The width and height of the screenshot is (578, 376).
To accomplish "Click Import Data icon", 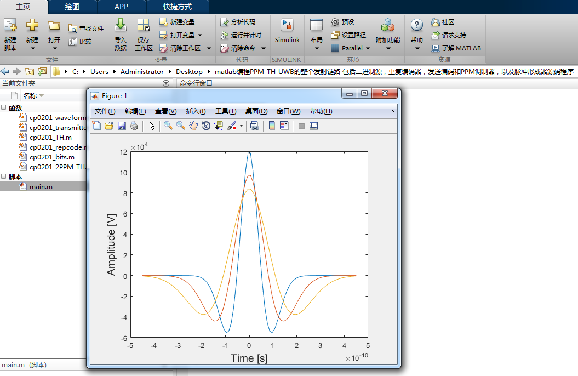I will pos(120,25).
